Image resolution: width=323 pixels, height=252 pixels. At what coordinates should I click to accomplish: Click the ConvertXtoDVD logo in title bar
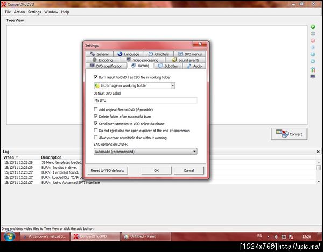click(4, 4)
